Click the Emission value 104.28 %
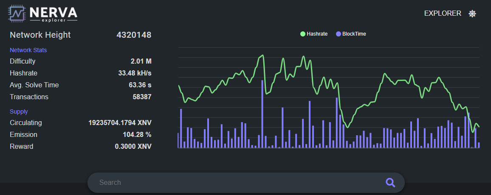The image size is (491, 195). (137, 134)
